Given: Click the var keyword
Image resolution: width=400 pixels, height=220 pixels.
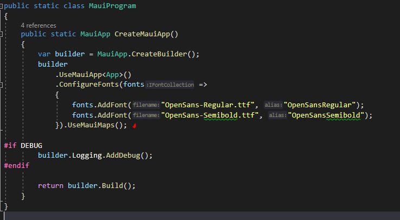Looking at the screenshot, I should tap(44, 54).
